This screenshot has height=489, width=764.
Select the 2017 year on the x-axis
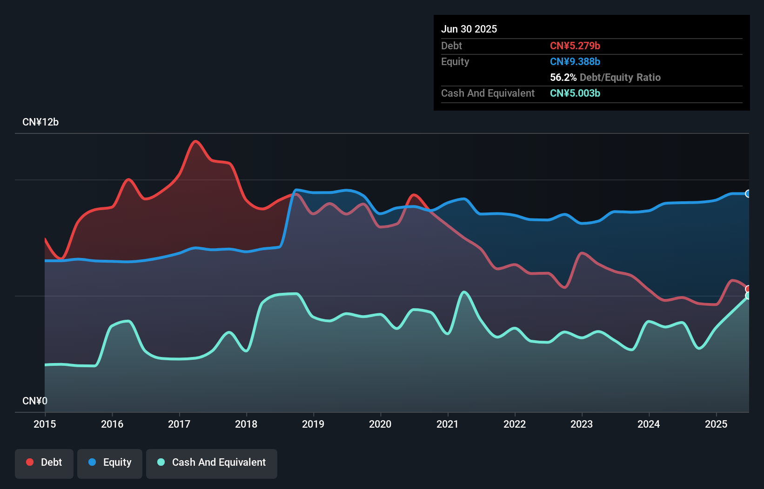click(179, 424)
